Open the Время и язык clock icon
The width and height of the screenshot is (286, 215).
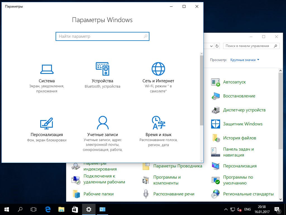tap(158, 123)
